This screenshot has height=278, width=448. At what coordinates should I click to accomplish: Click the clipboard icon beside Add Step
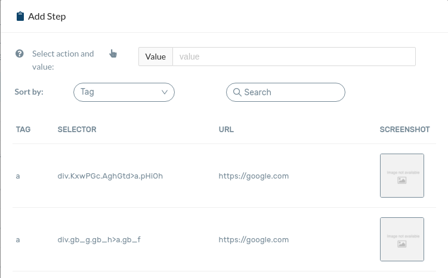coord(20,16)
